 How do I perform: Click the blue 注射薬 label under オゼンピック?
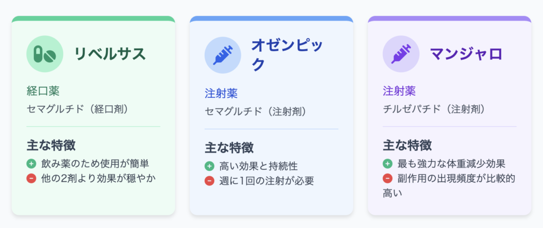[221, 94]
